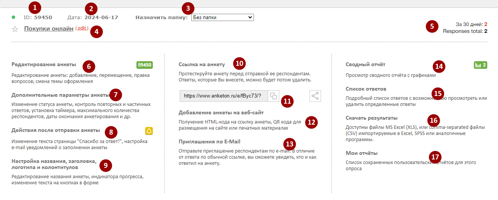View 'Сводный отчёт' summary report
The image size is (498, 200).
[365, 64]
